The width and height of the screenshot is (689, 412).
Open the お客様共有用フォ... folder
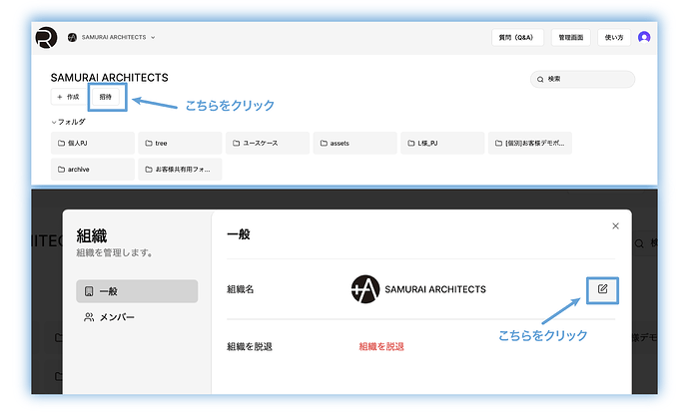(x=180, y=170)
